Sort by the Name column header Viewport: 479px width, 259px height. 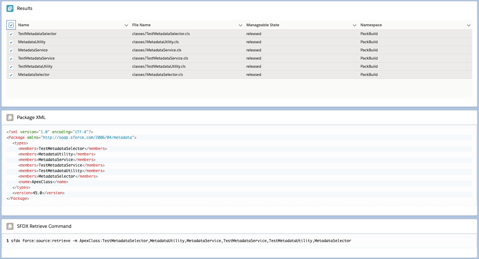pyautogui.click(x=24, y=25)
